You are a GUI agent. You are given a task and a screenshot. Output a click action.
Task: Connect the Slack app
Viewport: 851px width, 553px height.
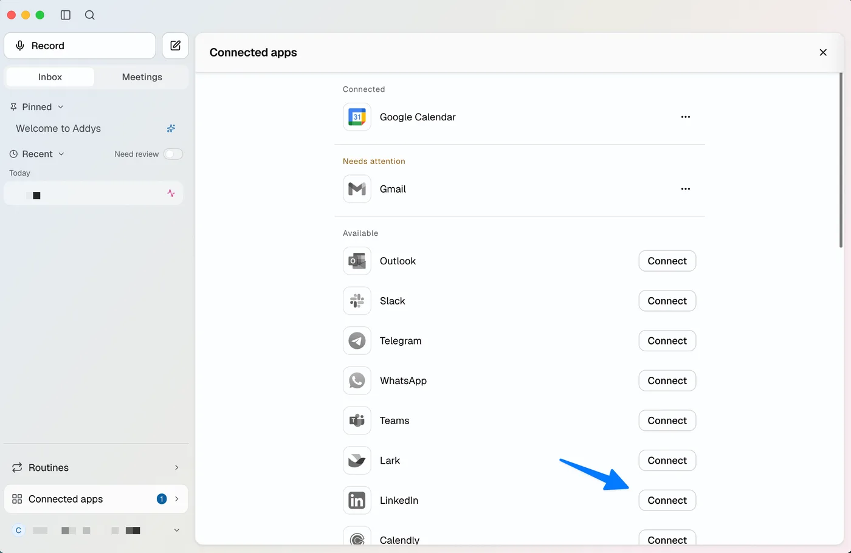click(667, 301)
